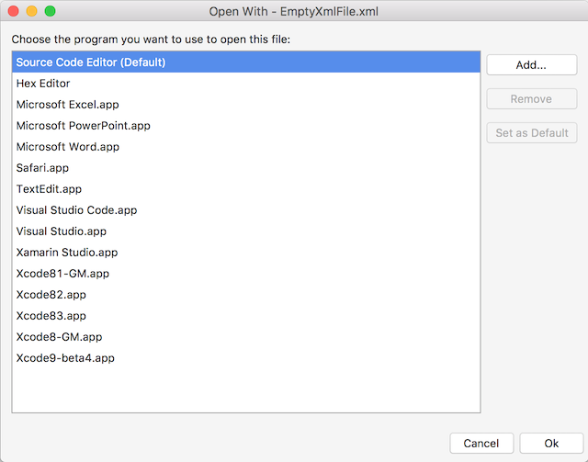
Task: Select Xcode82.app row
Action: tap(246, 294)
